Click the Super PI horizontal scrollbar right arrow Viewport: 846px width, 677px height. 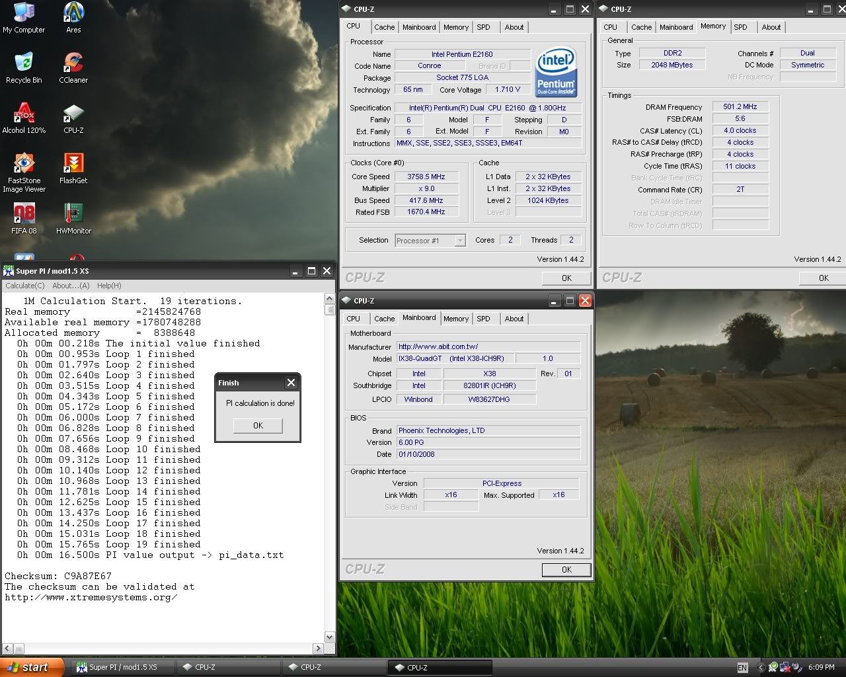[318, 649]
